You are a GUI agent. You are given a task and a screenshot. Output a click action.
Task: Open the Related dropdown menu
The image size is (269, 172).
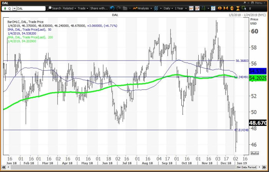click(x=69, y=8)
